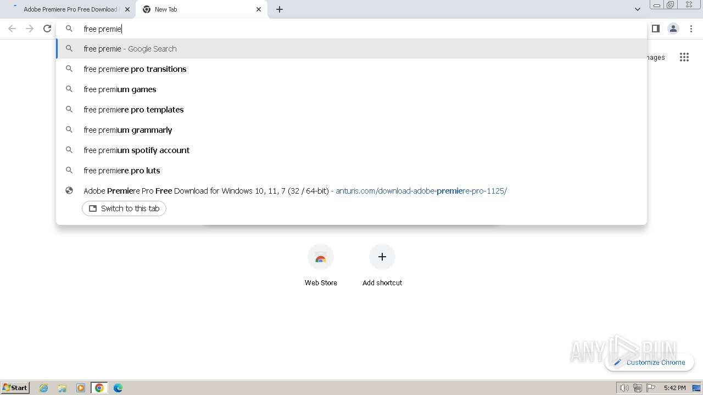Select the New Tab tab
The image size is (703, 395).
202,9
